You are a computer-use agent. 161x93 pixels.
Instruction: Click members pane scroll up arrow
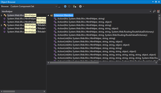click(159, 15)
